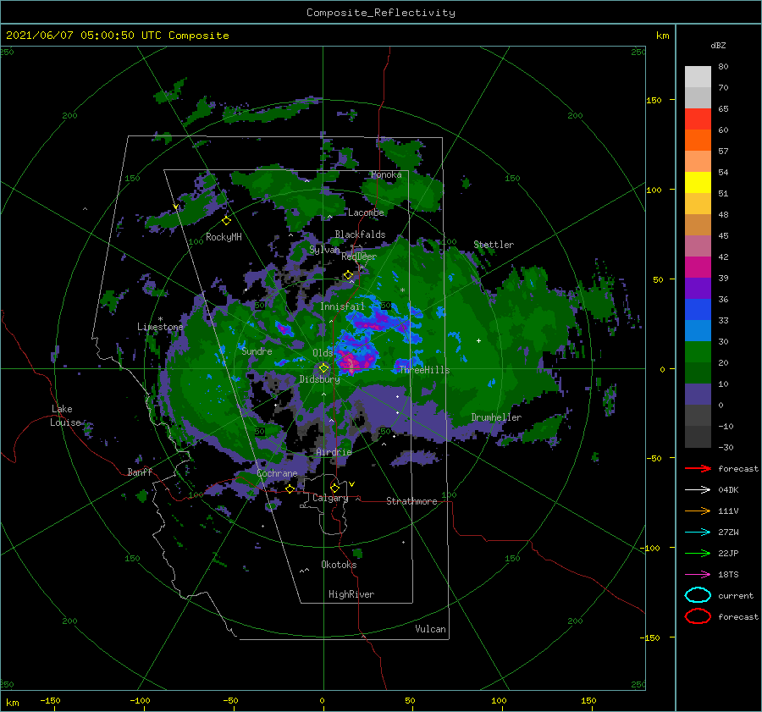Click the RockyMH label

point(224,237)
